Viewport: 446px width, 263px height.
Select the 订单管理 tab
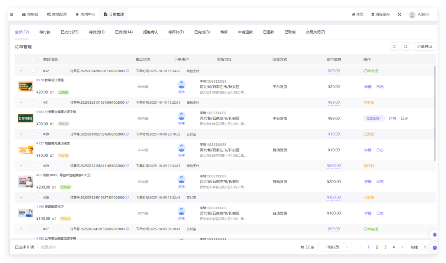coord(114,14)
